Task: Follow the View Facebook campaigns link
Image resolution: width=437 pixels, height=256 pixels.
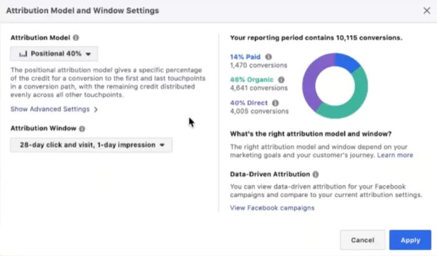Action: pos(272,208)
